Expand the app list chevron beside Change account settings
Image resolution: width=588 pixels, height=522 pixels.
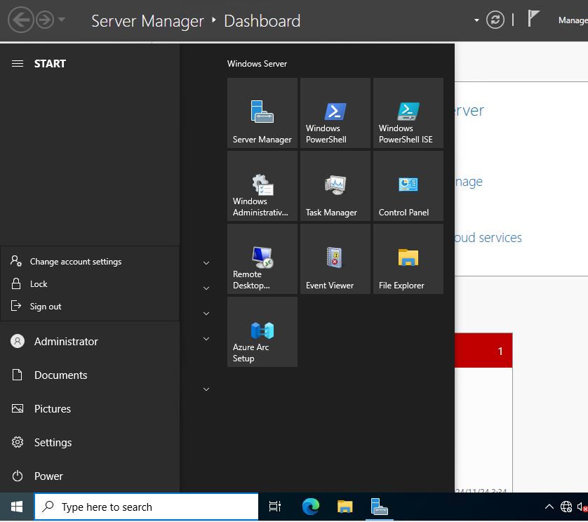[x=206, y=263]
